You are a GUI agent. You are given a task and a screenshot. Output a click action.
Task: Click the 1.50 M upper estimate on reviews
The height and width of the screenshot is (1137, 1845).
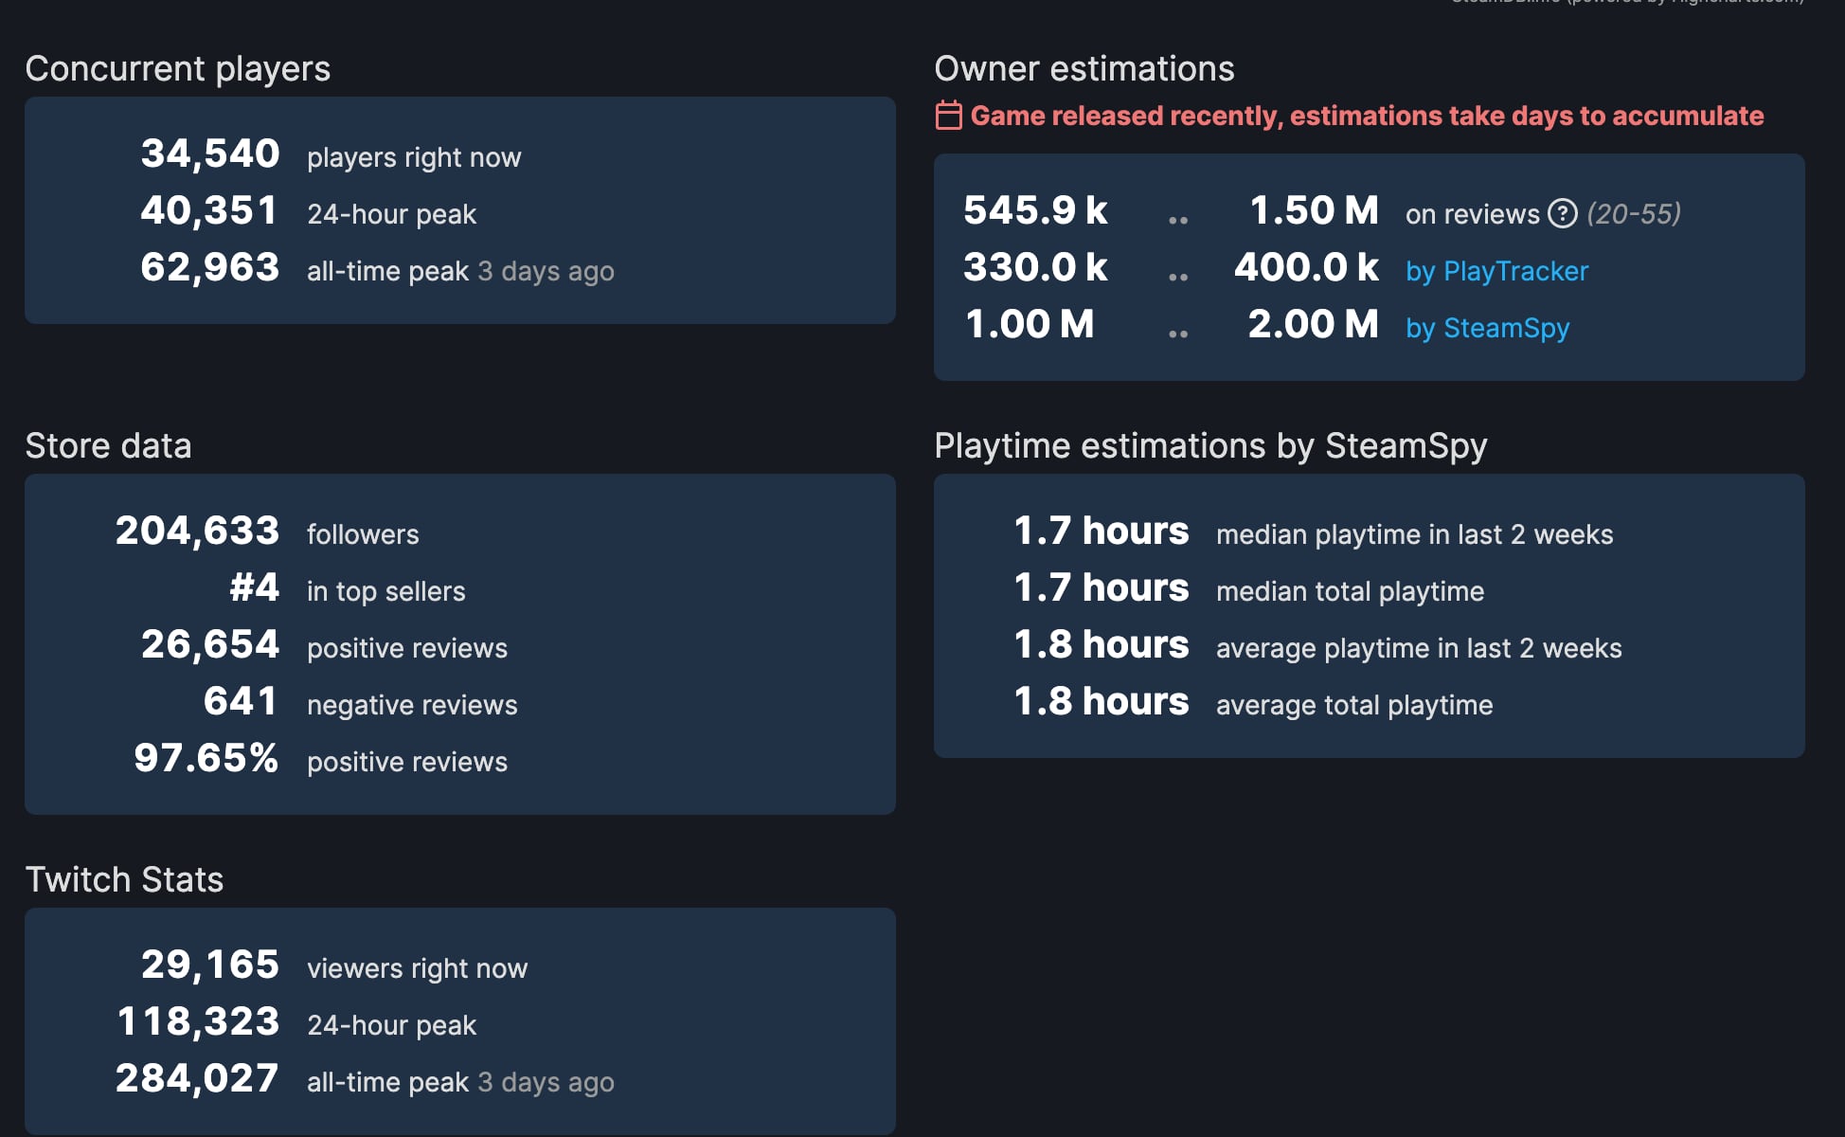[1314, 210]
